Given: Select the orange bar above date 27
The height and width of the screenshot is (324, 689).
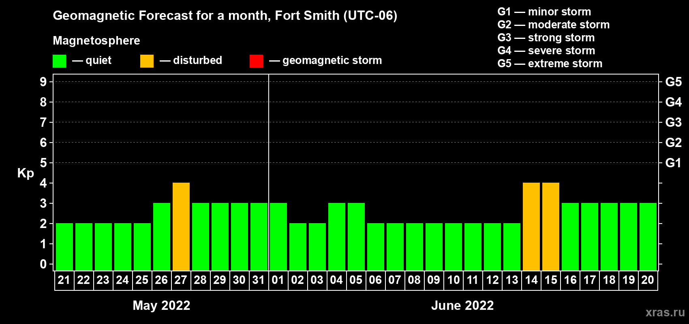Looking at the screenshot, I should pyautogui.click(x=181, y=226).
